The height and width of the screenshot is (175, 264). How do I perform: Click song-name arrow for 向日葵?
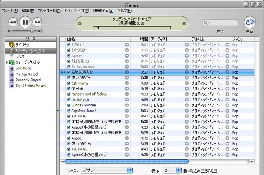(127, 89)
